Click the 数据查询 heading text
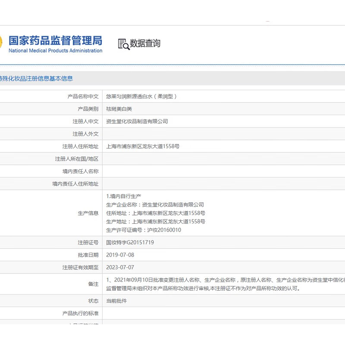The image size is (345, 345). (x=145, y=43)
